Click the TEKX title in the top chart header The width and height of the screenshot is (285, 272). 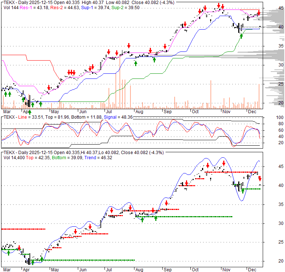[9, 2]
